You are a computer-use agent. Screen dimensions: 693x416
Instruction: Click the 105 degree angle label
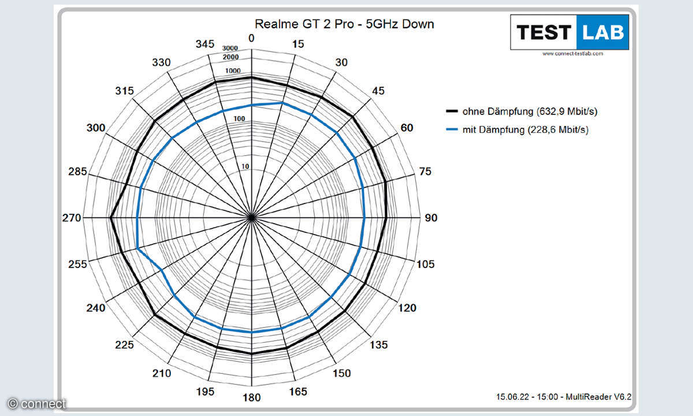426,264
